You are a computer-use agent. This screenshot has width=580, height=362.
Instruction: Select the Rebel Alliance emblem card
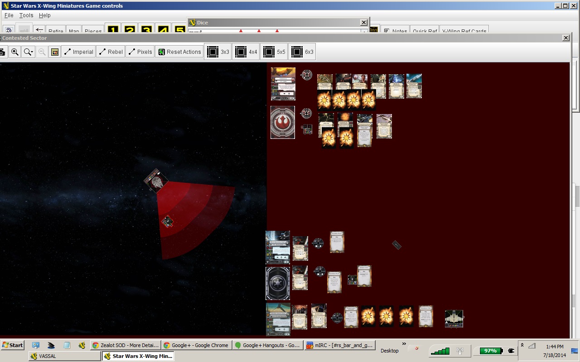click(x=283, y=123)
